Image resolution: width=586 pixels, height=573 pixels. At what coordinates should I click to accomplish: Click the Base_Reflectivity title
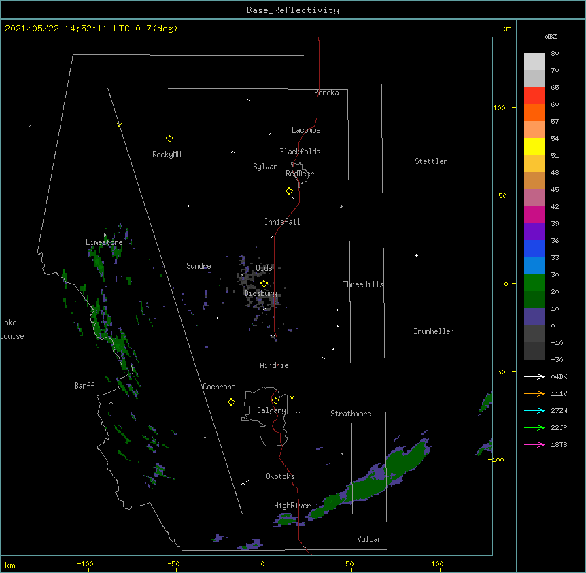pyautogui.click(x=293, y=10)
